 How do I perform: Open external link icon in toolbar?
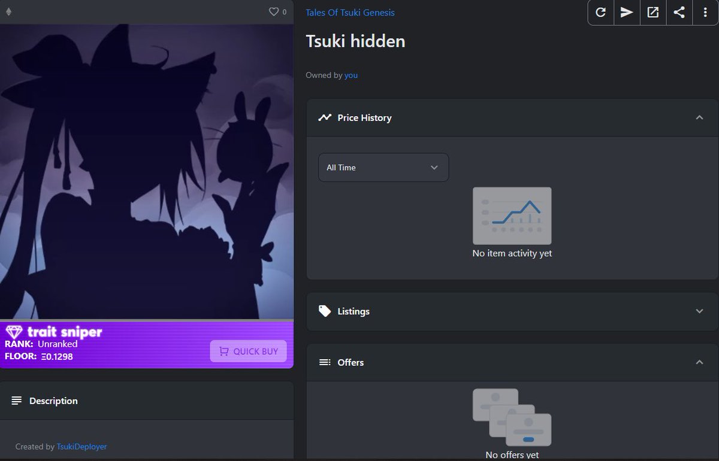(653, 13)
